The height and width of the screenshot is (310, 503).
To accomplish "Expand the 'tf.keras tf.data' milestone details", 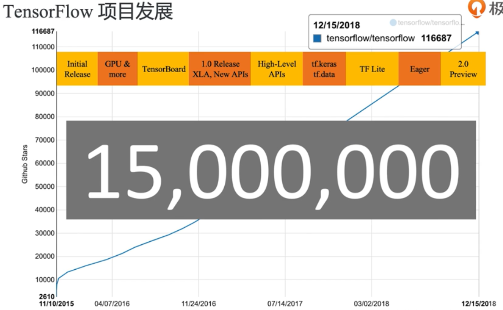I will (x=323, y=69).
